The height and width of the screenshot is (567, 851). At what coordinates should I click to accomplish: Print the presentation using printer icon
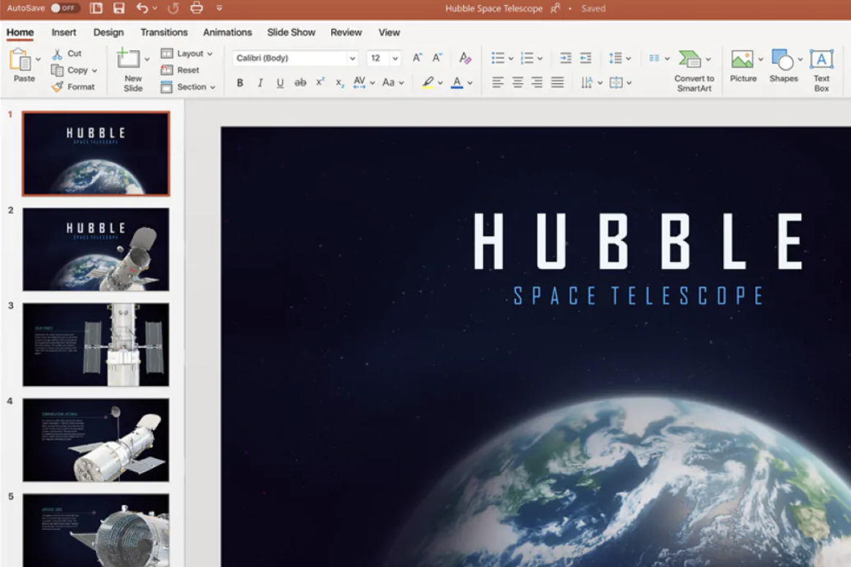click(197, 7)
